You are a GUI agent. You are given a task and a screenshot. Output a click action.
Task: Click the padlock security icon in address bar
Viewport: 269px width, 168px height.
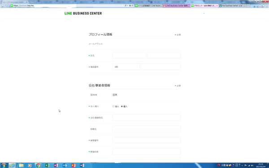(x=130, y=6)
